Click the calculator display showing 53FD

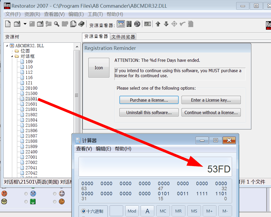tap(155, 167)
